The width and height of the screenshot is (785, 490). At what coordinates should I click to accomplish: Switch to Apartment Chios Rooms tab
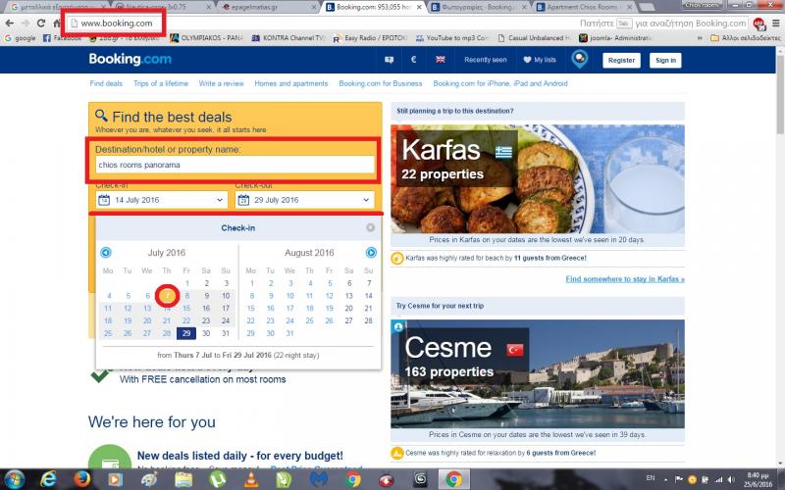pos(581,7)
